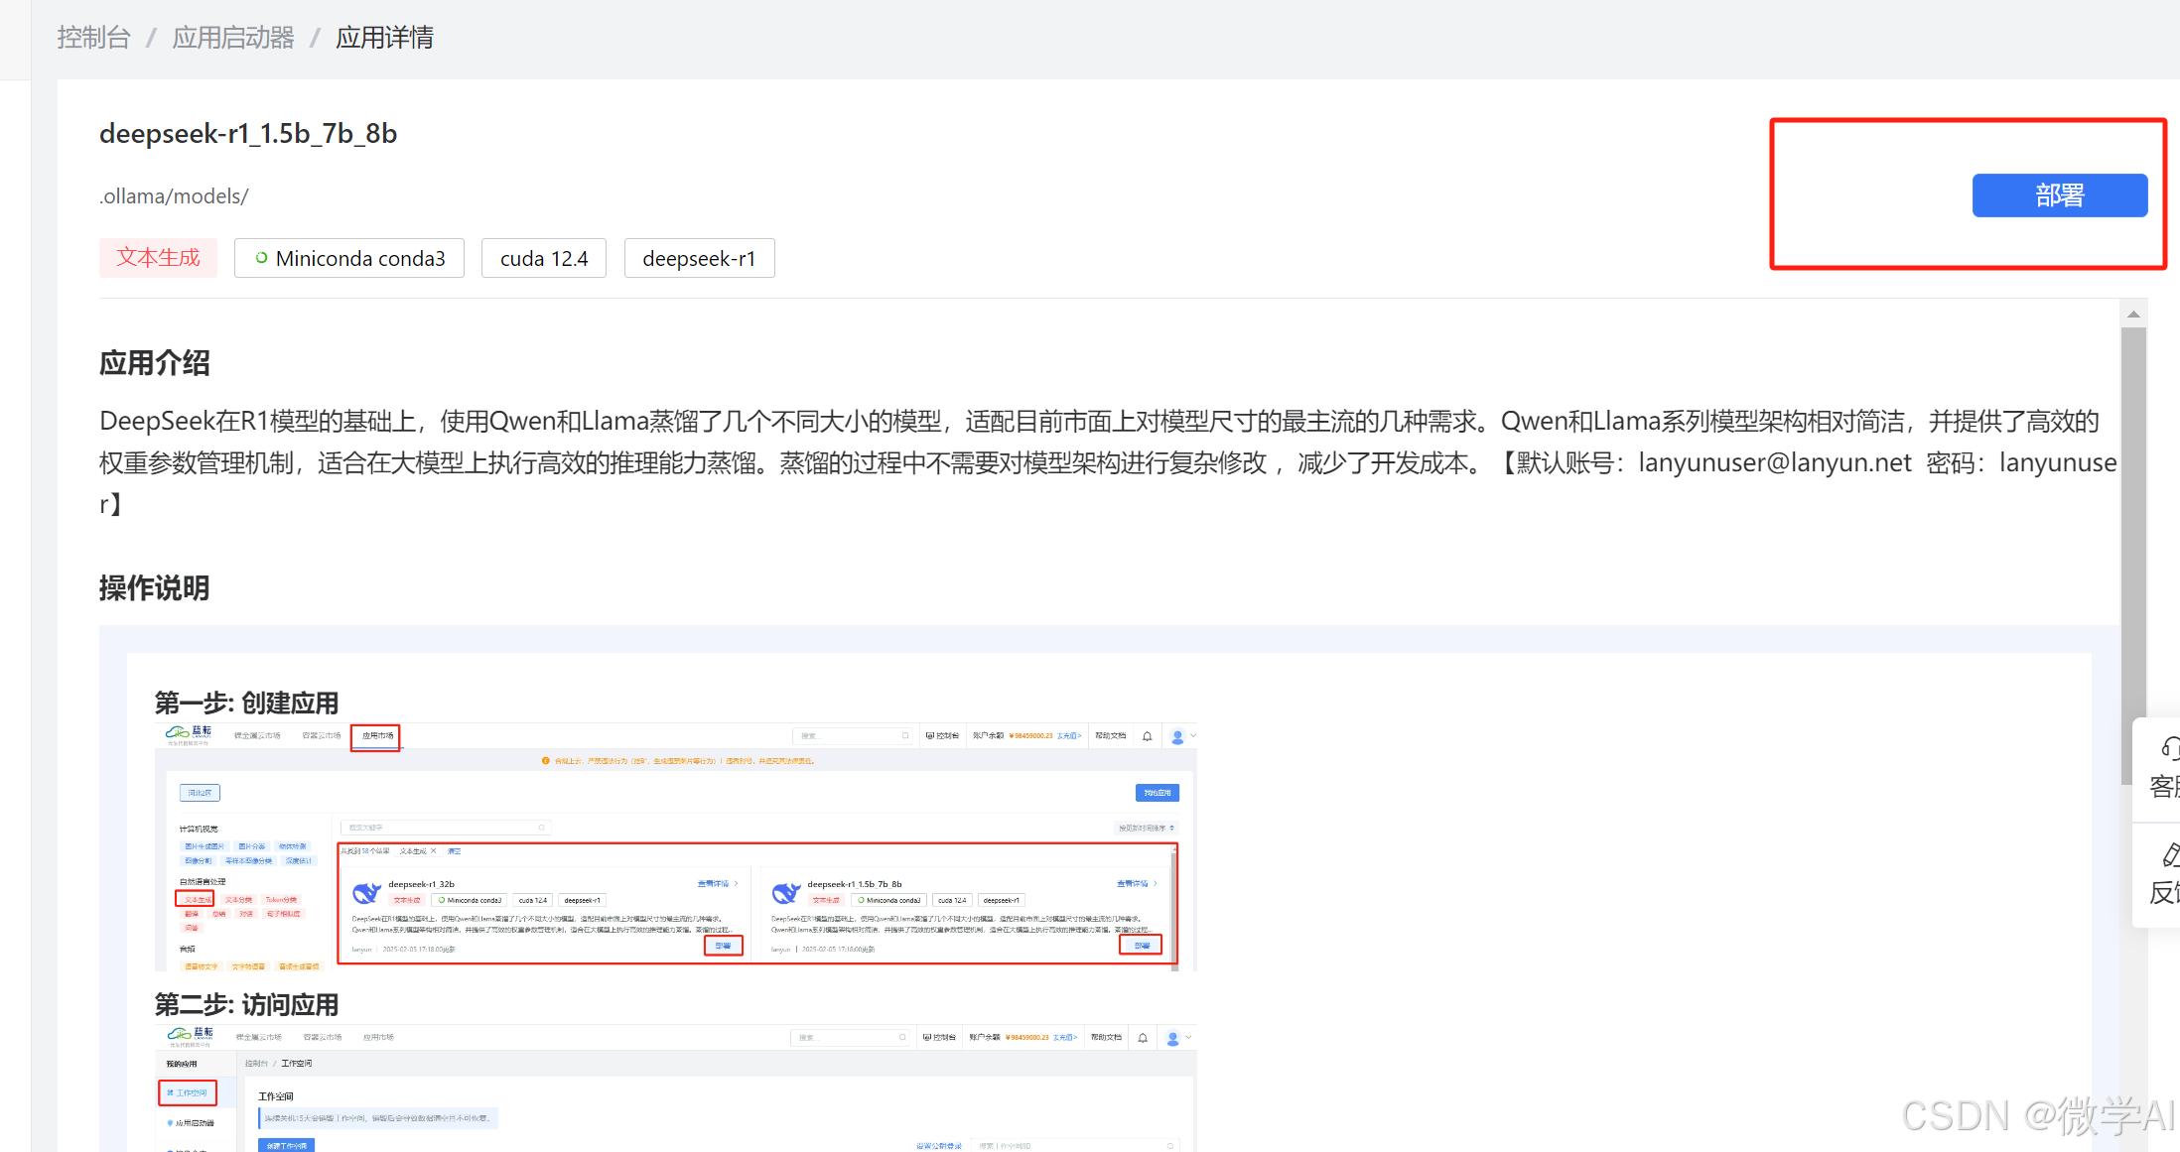Image resolution: width=2180 pixels, height=1152 pixels.
Task: Select the red 文本生成 tag
Action: coord(158,258)
